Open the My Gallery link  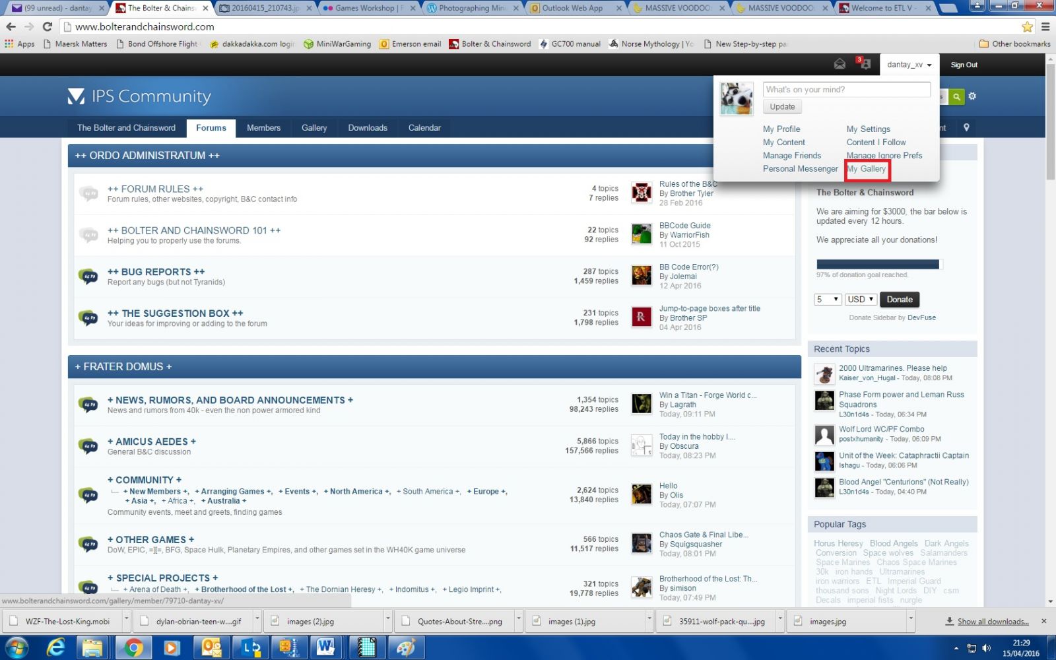[867, 169]
